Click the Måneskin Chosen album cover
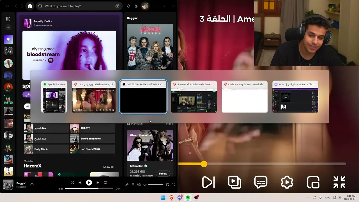This screenshot has width=359, height=202. 150,47
